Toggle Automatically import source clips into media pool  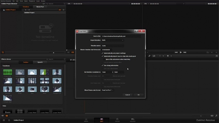point(103,56)
